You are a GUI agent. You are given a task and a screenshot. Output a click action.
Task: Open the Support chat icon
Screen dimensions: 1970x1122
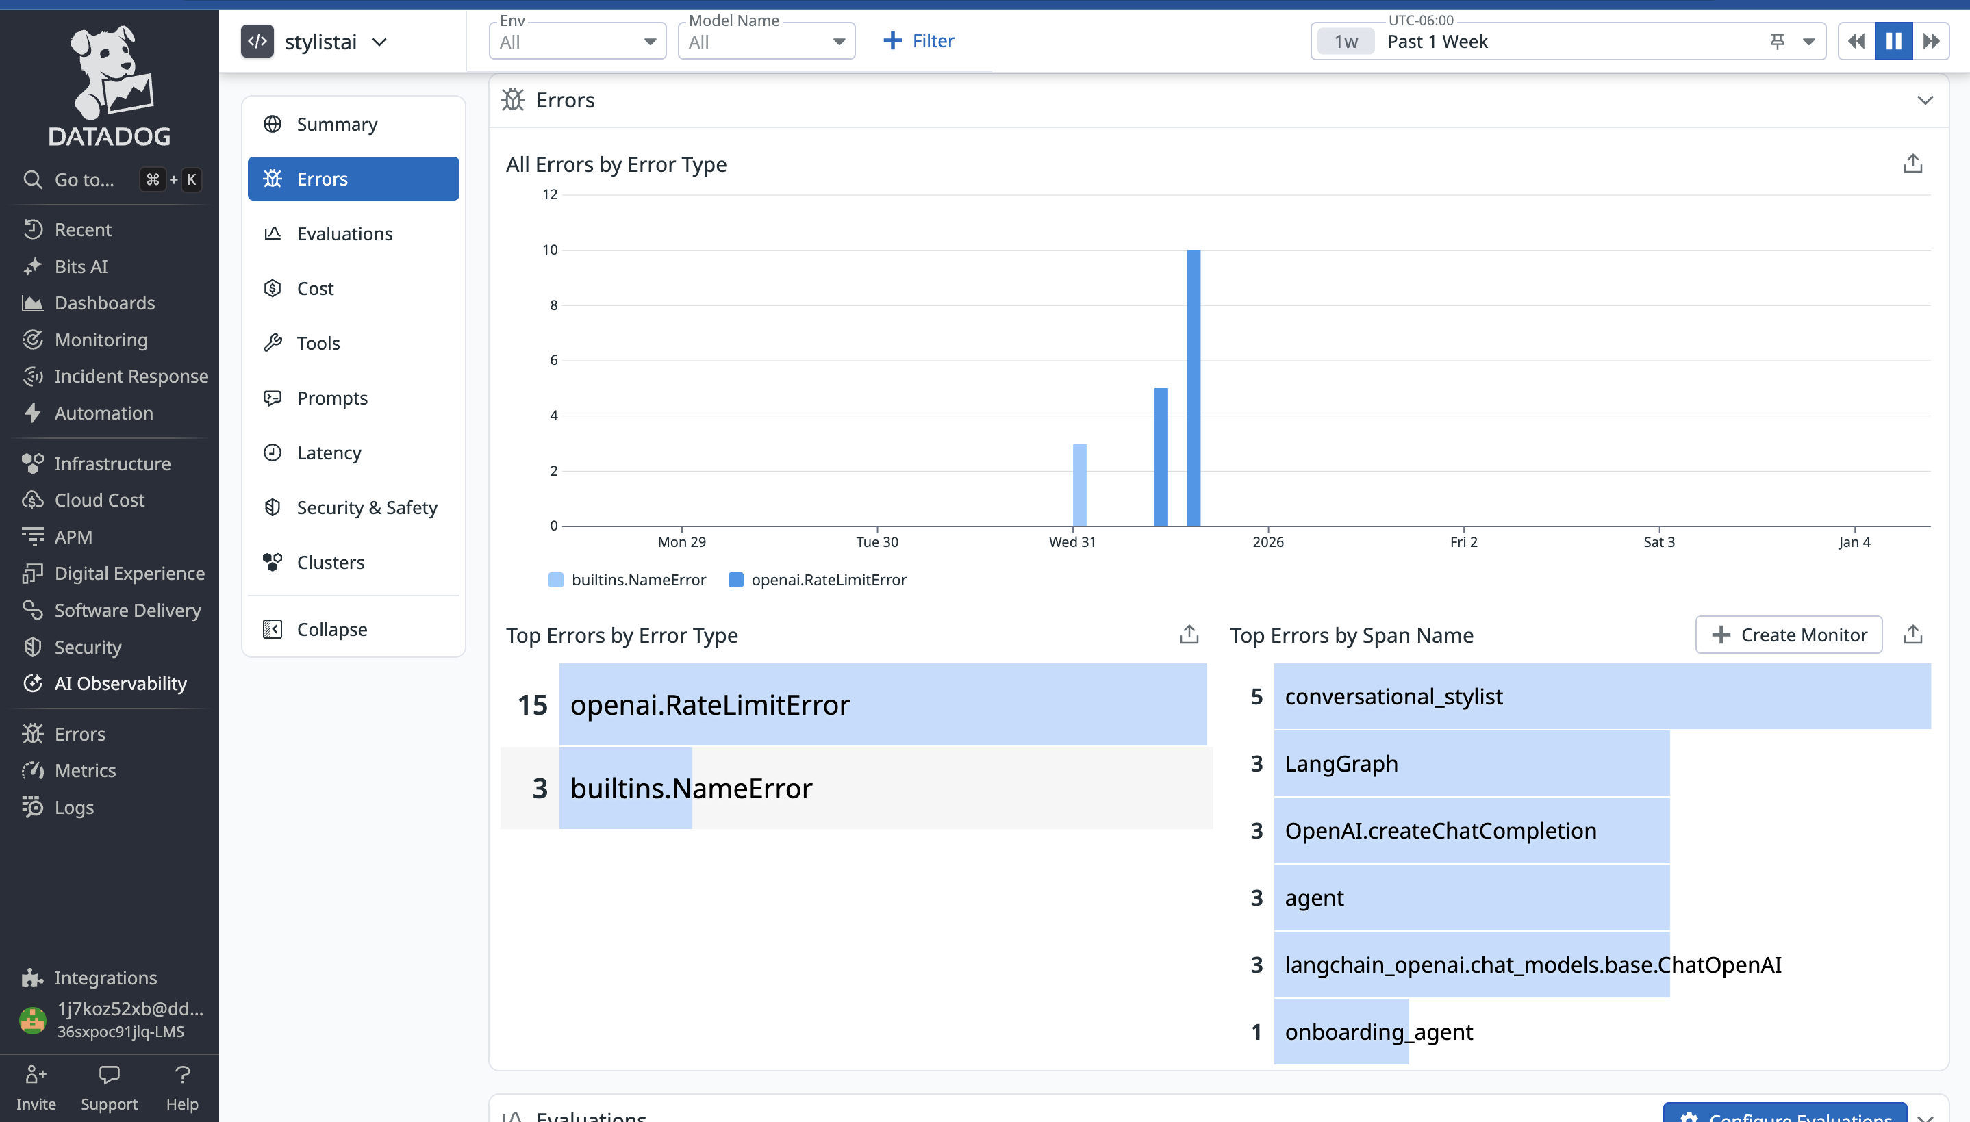tap(109, 1074)
